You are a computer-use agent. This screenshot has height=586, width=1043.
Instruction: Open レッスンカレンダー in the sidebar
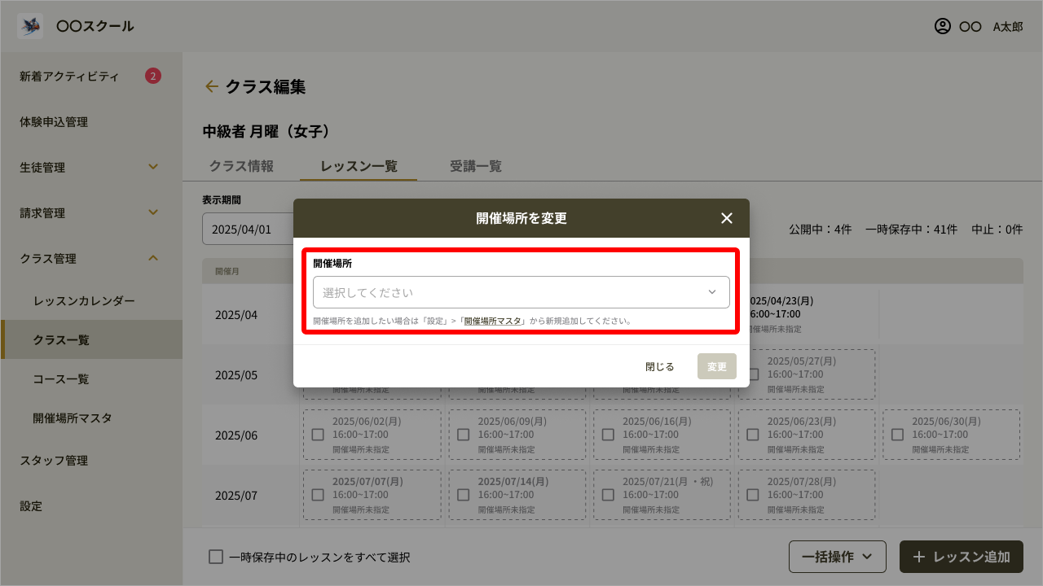[x=84, y=300]
